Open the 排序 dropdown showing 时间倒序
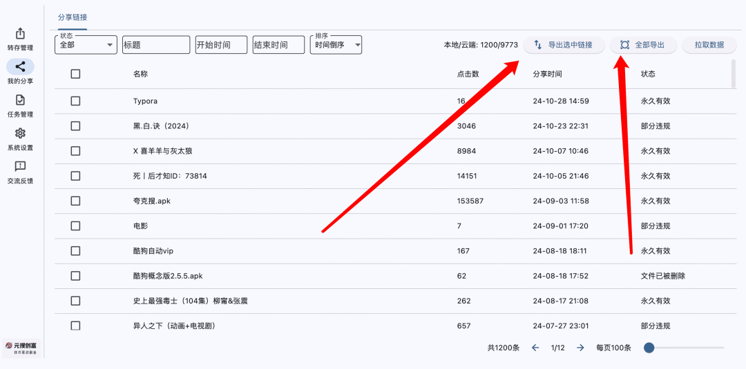This screenshot has width=746, height=369. [336, 45]
